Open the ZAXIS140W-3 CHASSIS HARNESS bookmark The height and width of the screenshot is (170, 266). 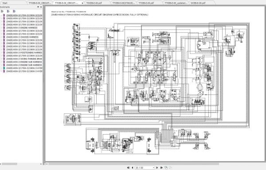[22, 37]
